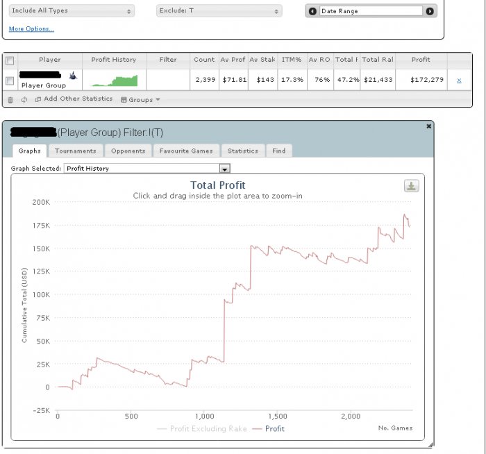Open the More Options link
The image size is (486, 454).
(x=31, y=29)
